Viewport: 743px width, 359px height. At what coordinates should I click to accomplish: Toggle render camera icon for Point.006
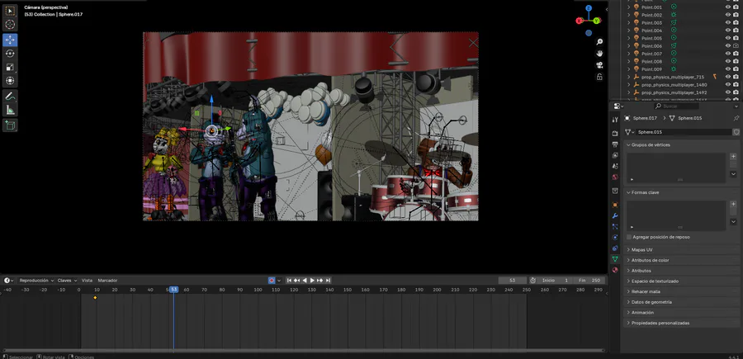click(736, 45)
